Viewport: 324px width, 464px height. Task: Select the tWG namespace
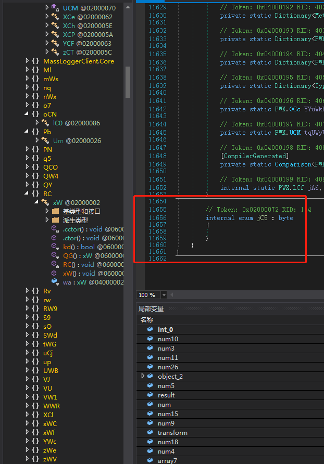click(49, 344)
